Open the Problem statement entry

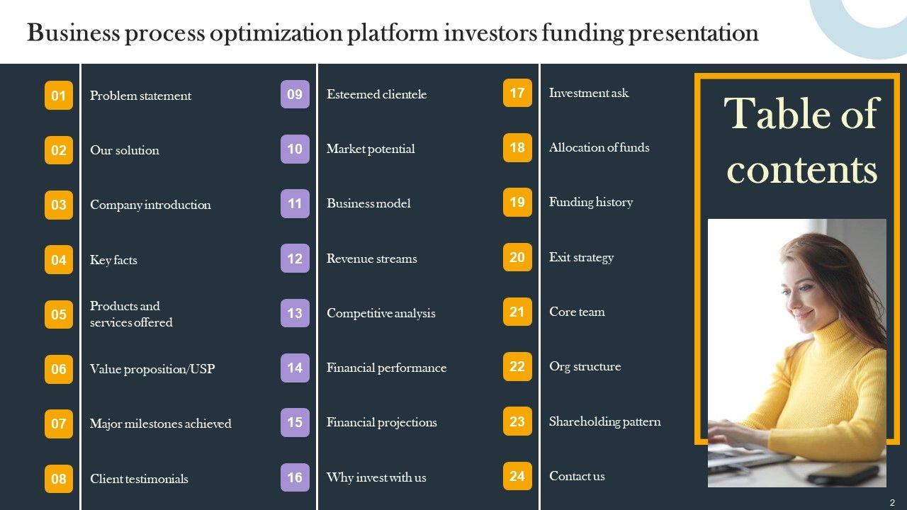pyautogui.click(x=140, y=96)
